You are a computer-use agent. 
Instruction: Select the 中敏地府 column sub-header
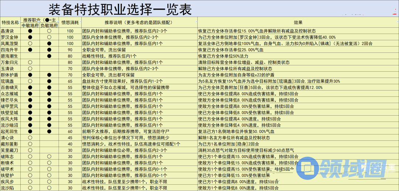tap(30, 26)
